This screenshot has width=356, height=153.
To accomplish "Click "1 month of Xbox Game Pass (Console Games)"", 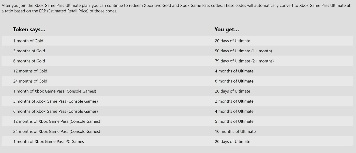I will coord(55,91).
